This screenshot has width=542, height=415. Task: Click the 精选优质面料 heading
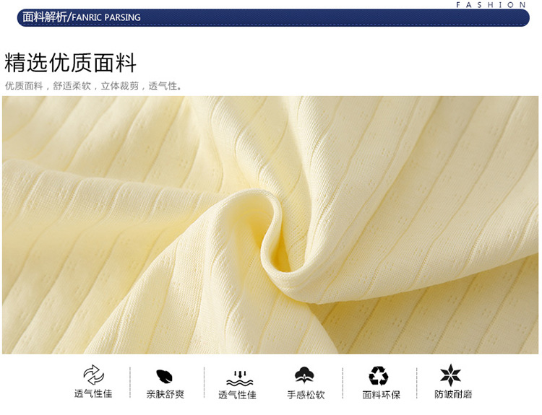coord(71,63)
